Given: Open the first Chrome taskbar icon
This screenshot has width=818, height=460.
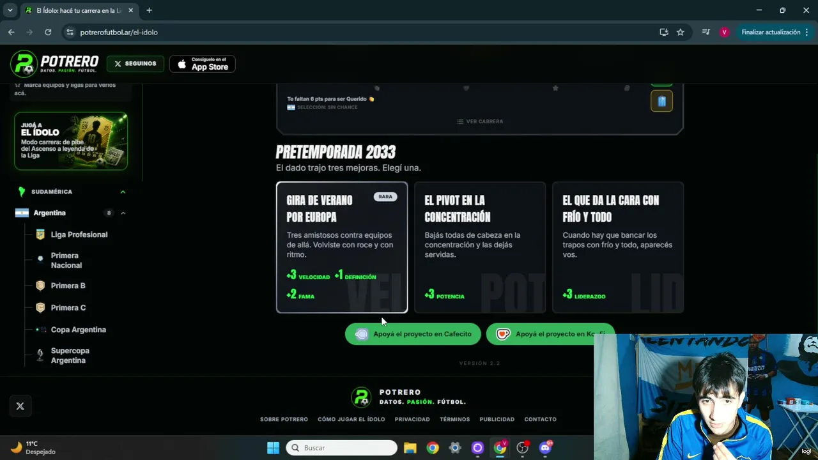Looking at the screenshot, I should coord(433,448).
